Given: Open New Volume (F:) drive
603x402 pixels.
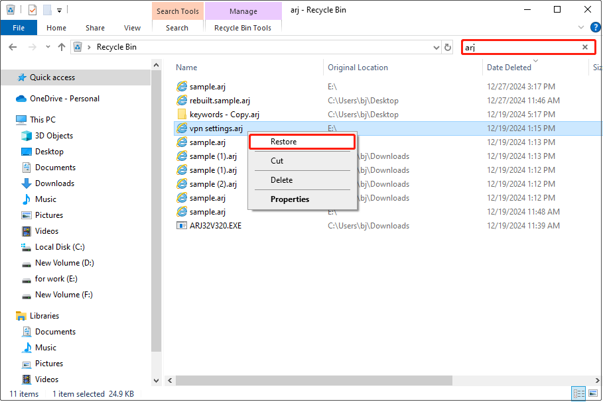Looking at the screenshot, I should 64,295.
